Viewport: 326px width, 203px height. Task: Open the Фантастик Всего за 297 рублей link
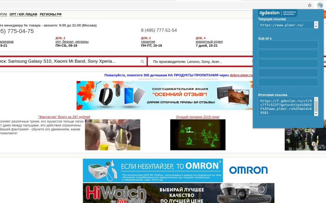tap(64, 117)
